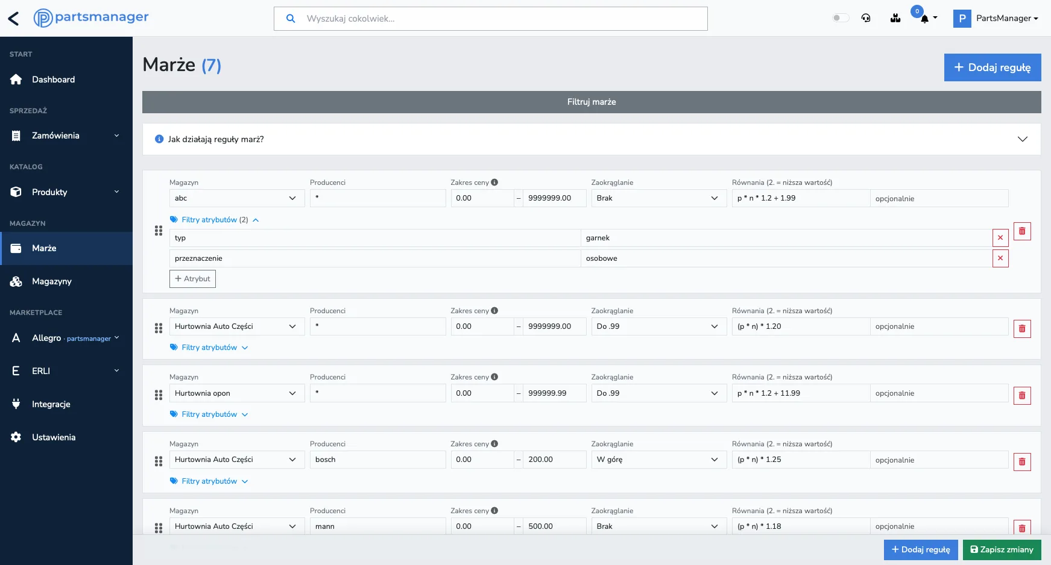This screenshot has height=565, width=1051.
Task: Expand Produkty sidebar menu
Action: click(66, 192)
